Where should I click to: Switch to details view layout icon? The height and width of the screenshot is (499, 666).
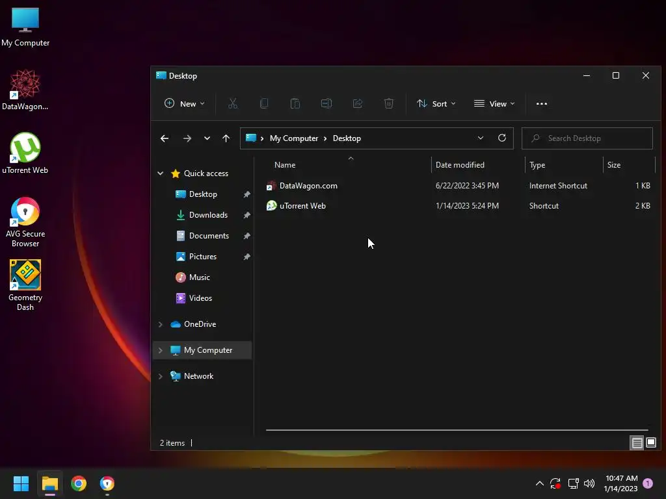[637, 443]
